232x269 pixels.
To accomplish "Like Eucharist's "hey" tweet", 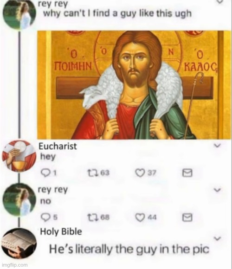I will point(140,173).
